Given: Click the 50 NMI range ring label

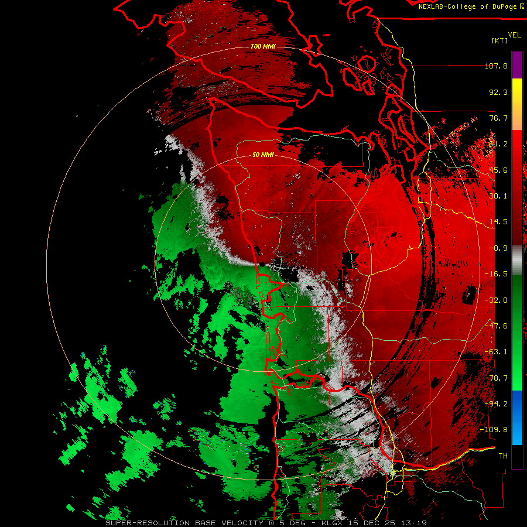Looking at the screenshot, I should [x=263, y=155].
